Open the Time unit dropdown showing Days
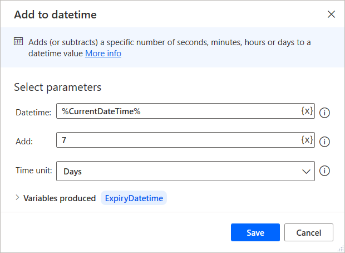 point(185,171)
